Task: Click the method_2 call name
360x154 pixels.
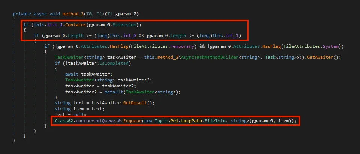Action: (167, 57)
